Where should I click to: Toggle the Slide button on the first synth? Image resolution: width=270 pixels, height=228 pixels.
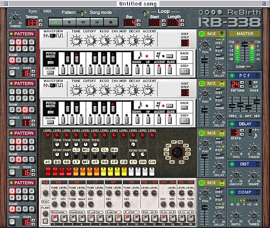[x=170, y=71]
